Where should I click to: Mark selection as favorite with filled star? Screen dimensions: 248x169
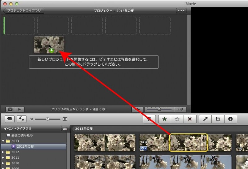(164, 119)
